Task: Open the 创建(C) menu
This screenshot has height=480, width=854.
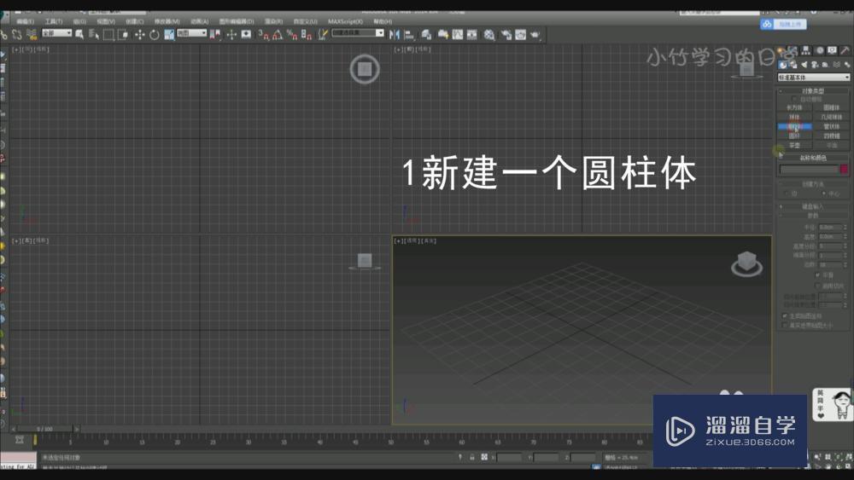Action: click(x=135, y=21)
